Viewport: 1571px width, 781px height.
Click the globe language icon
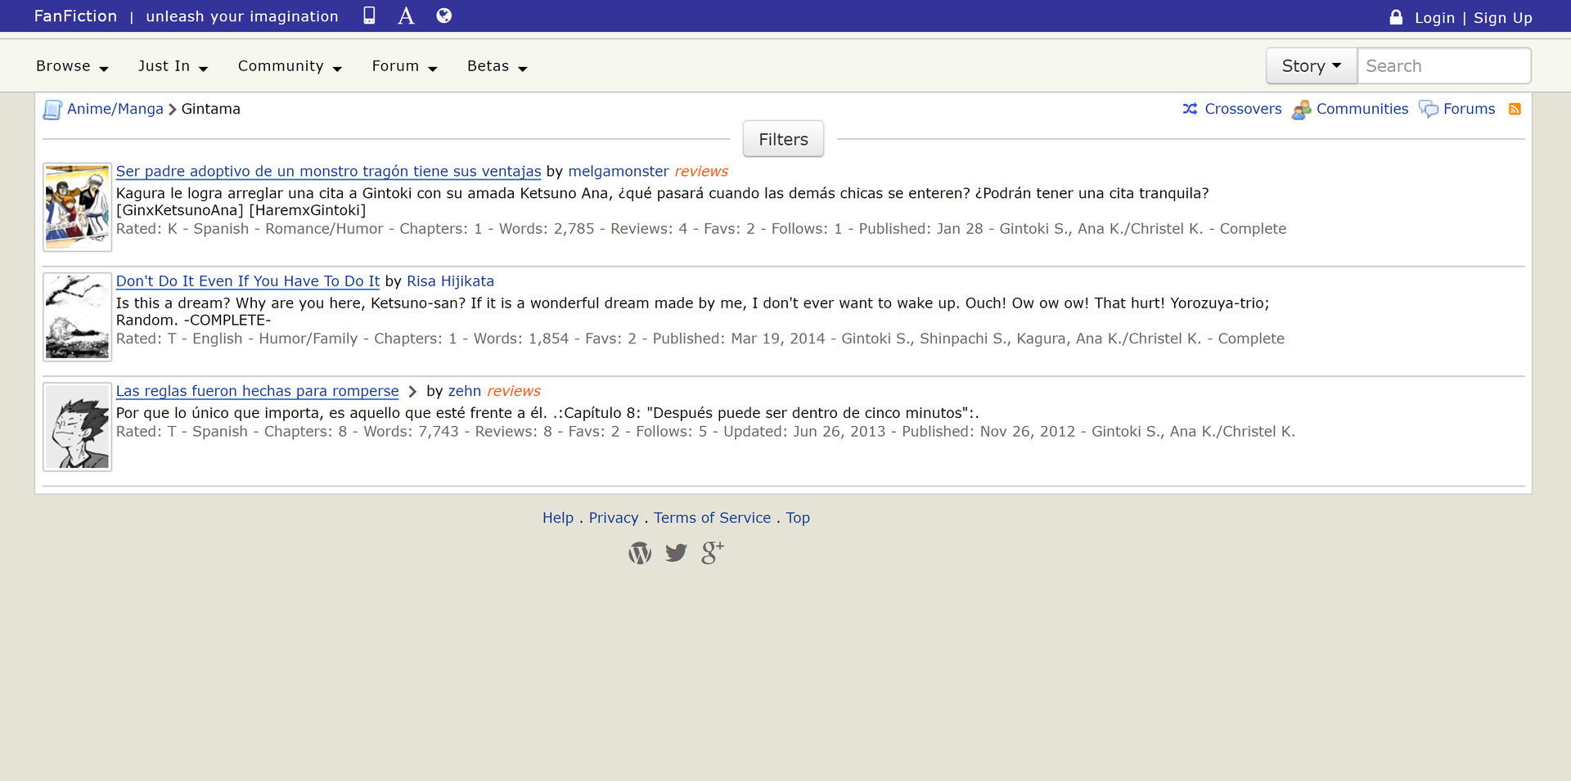point(443,16)
